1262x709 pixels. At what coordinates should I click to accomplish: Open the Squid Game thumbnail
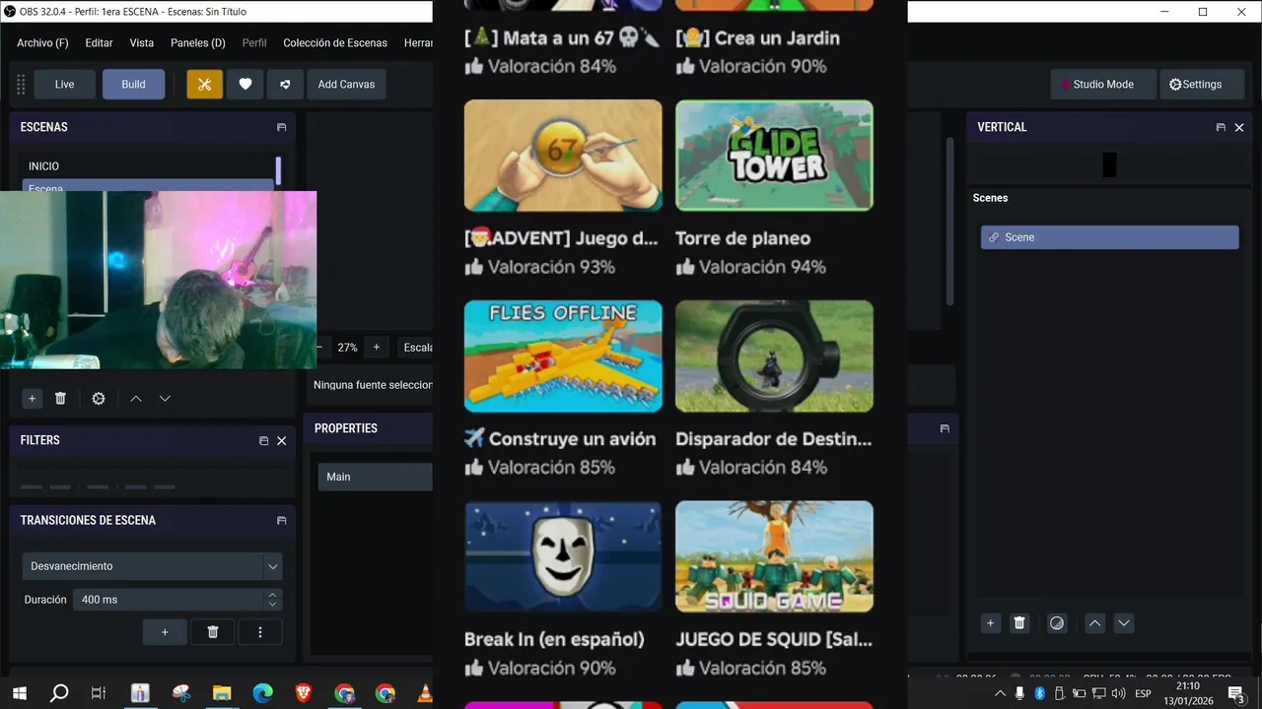[x=774, y=556]
